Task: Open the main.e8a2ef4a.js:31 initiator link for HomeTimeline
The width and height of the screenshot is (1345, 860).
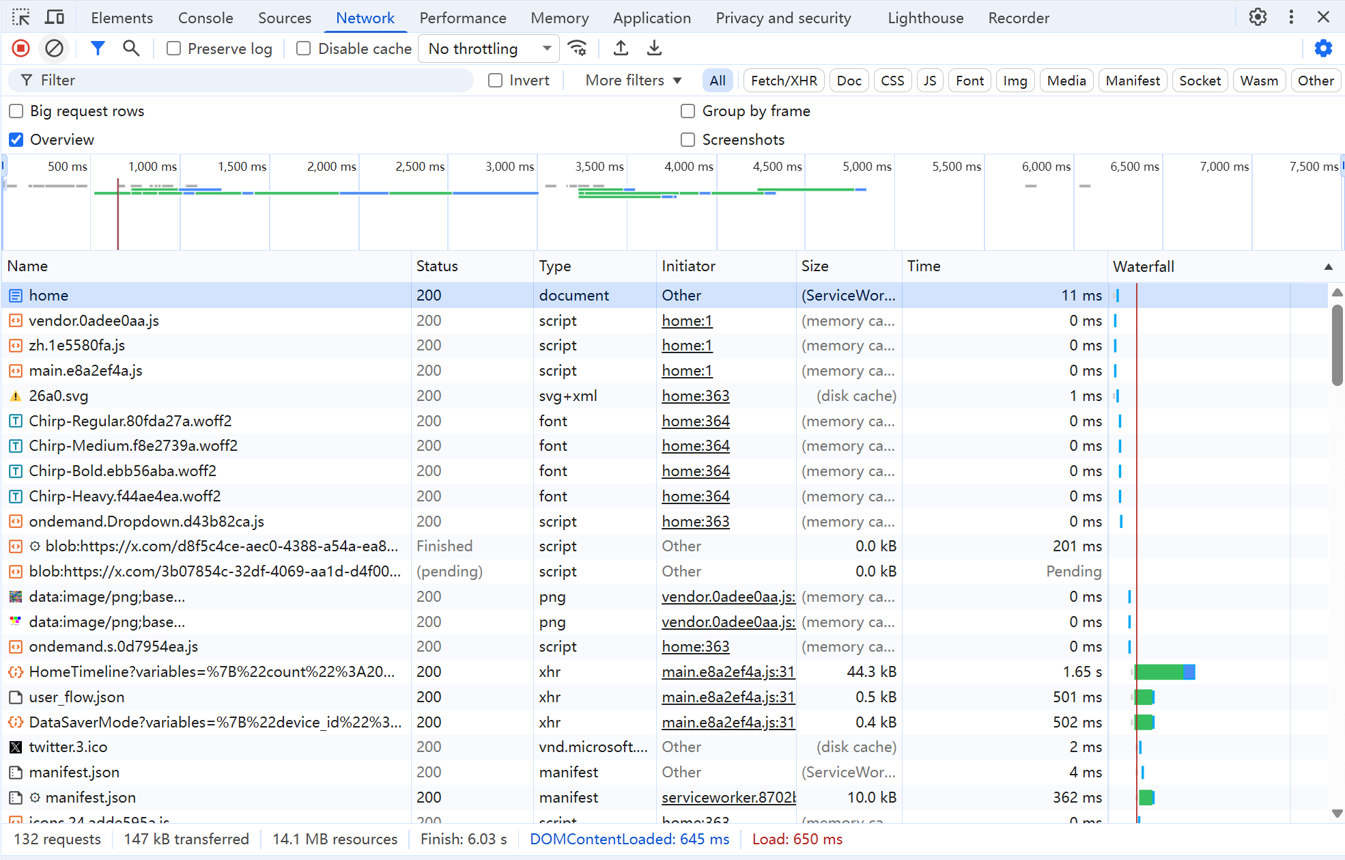Action: pos(727,672)
